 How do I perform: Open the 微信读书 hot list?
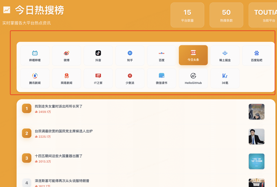tap(162, 76)
